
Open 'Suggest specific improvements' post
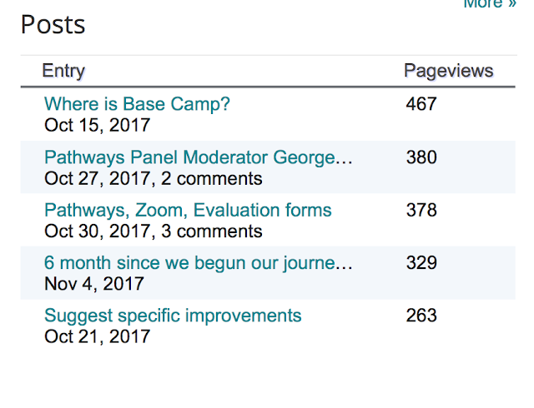point(173,316)
